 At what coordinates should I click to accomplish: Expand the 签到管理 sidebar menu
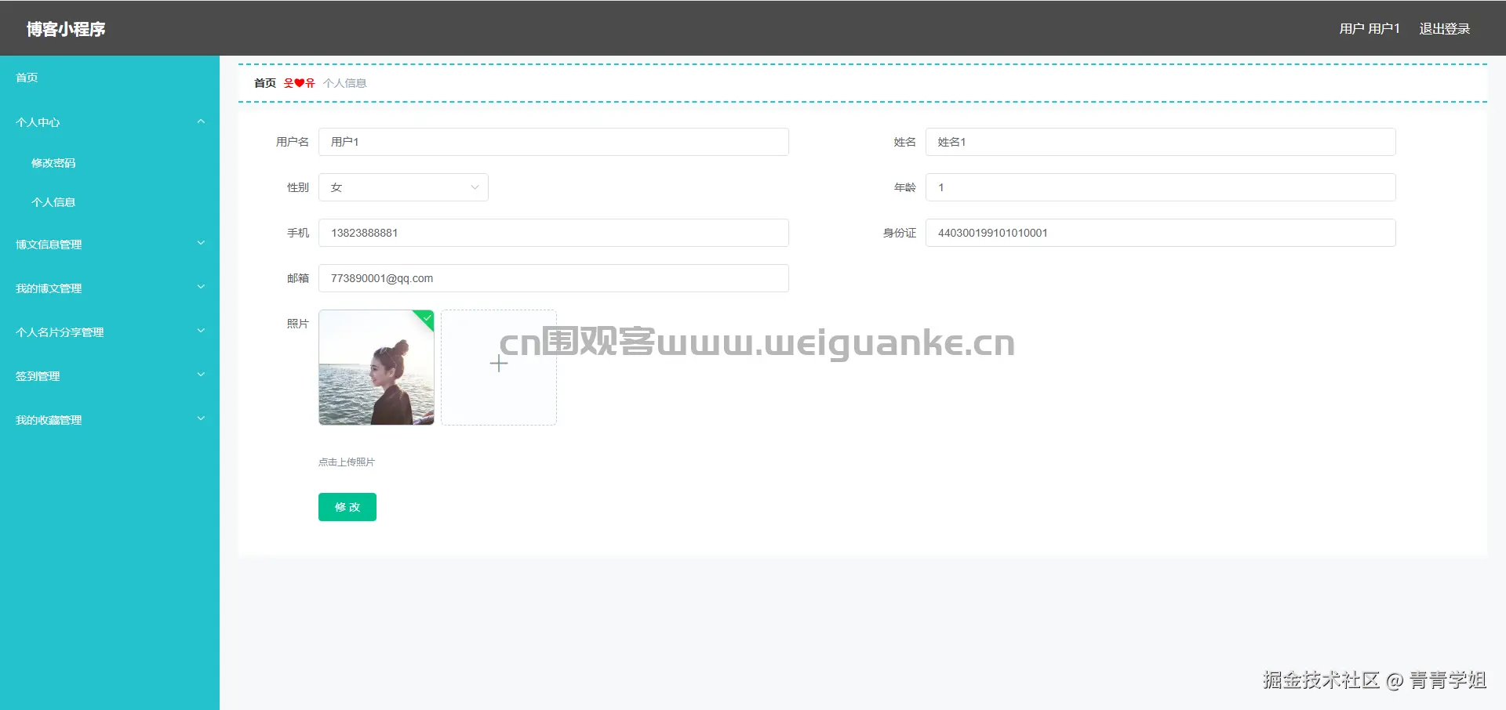click(110, 376)
